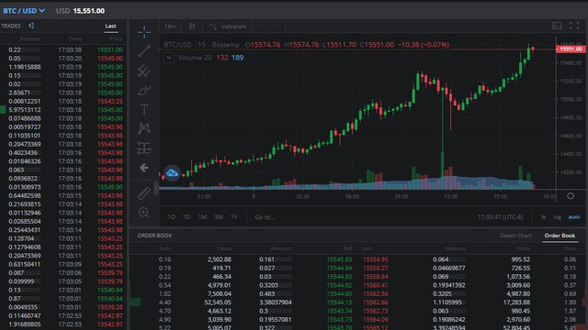
Task: Click trade amount 1.19815888
Action: (25, 67)
